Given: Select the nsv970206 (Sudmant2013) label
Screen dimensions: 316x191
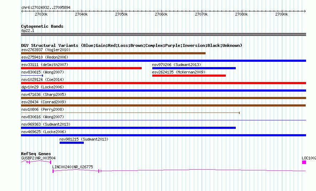Looking at the screenshot, I should tap(176, 65).
